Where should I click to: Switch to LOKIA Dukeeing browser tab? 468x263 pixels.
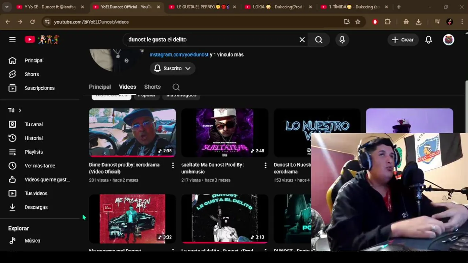tap(279, 7)
